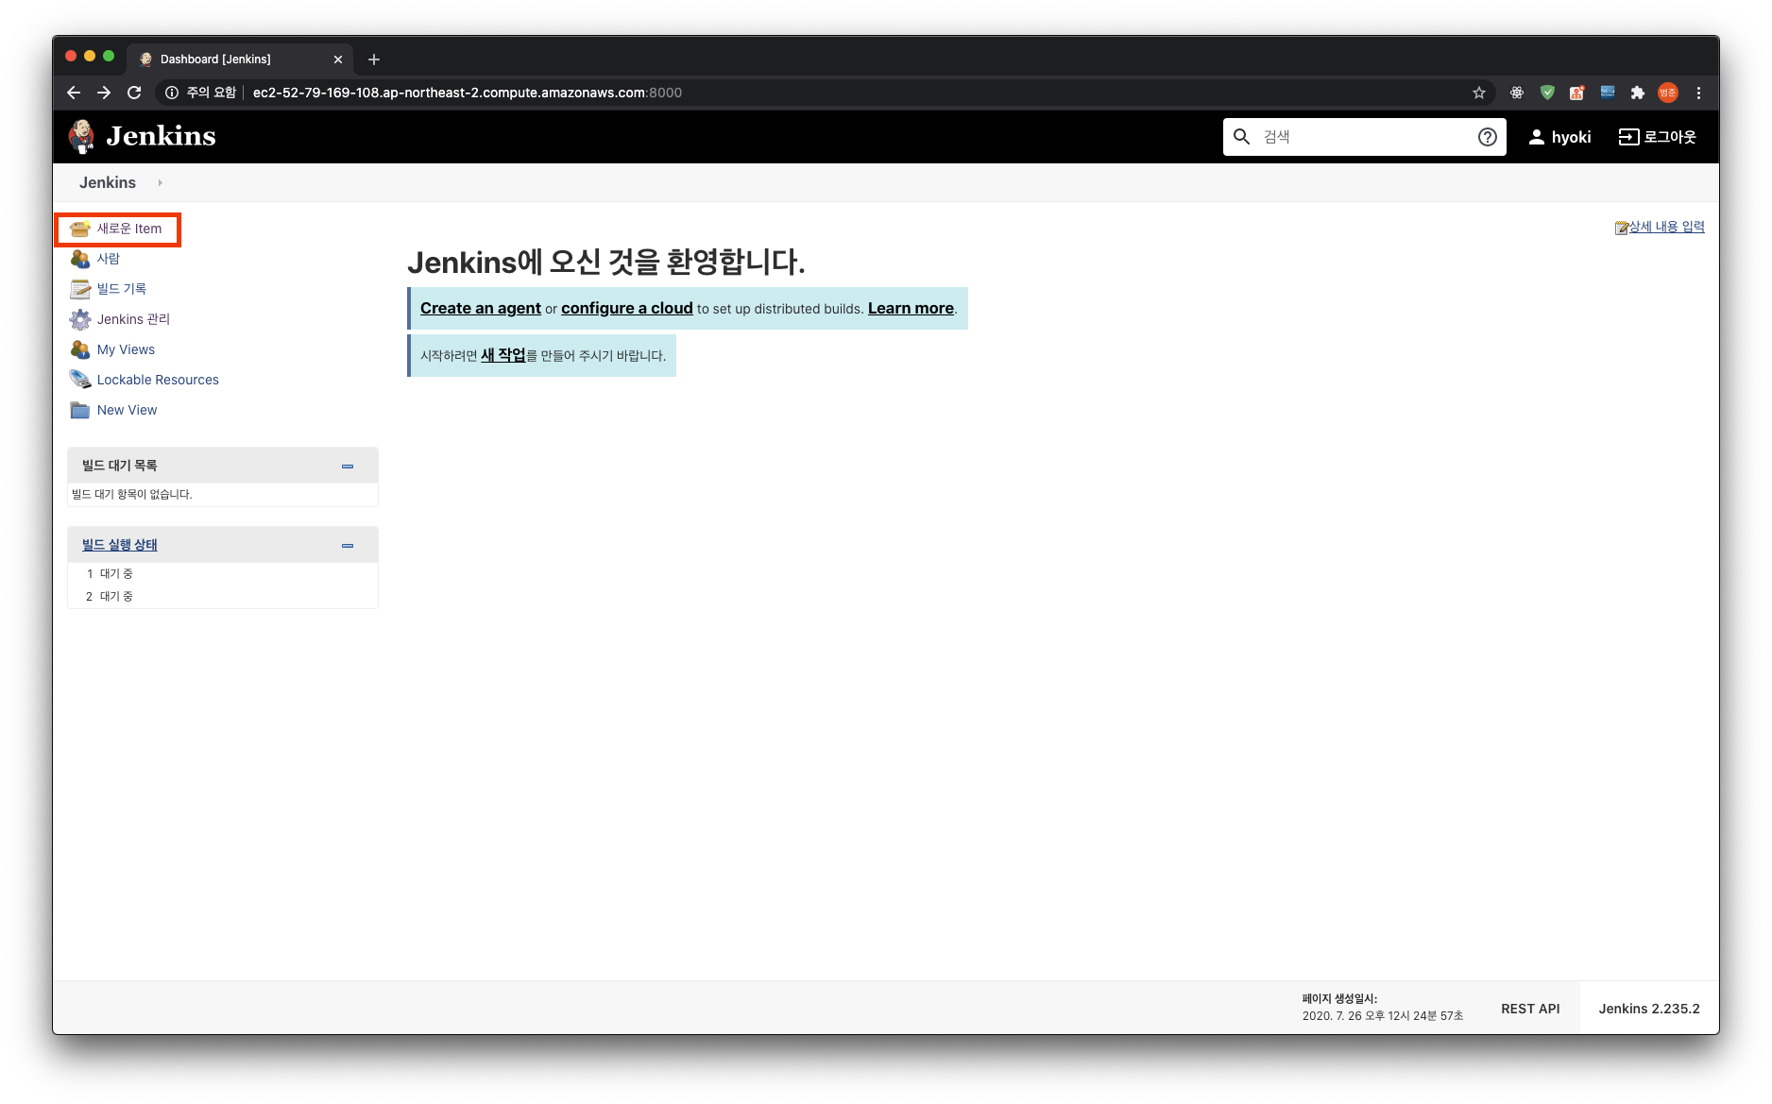
Task: Click the My Views icon
Action: 80,349
